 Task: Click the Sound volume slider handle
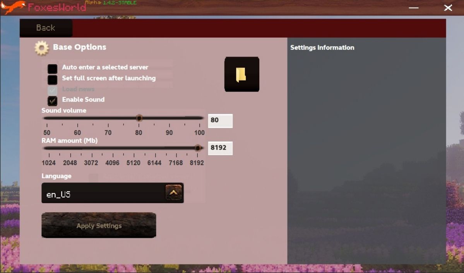(x=139, y=118)
